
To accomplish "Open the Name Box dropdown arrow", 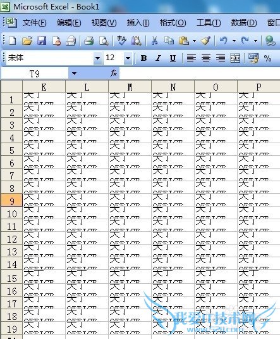I will [x=74, y=74].
